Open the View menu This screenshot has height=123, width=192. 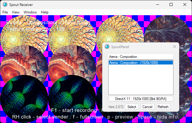click(16, 12)
